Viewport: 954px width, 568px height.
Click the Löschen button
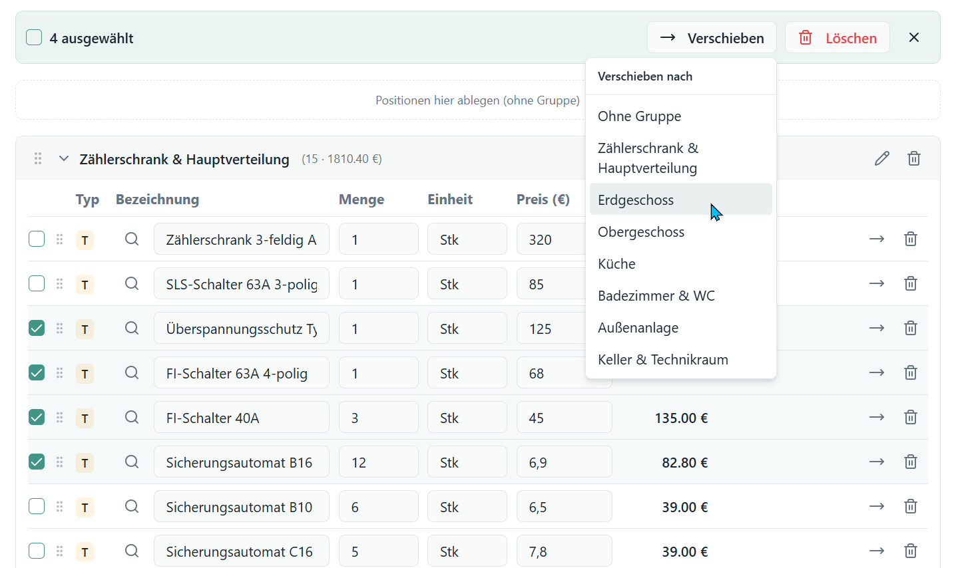[x=837, y=37]
